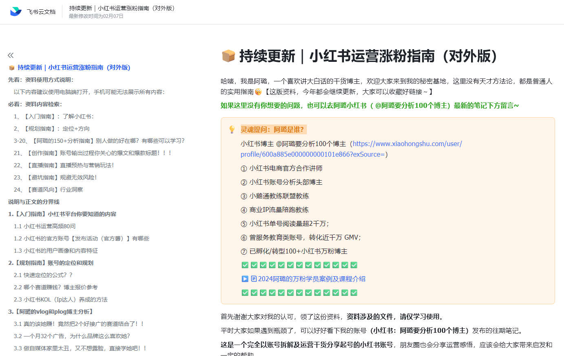Click the 飞书云文档 brand text

tap(41, 12)
